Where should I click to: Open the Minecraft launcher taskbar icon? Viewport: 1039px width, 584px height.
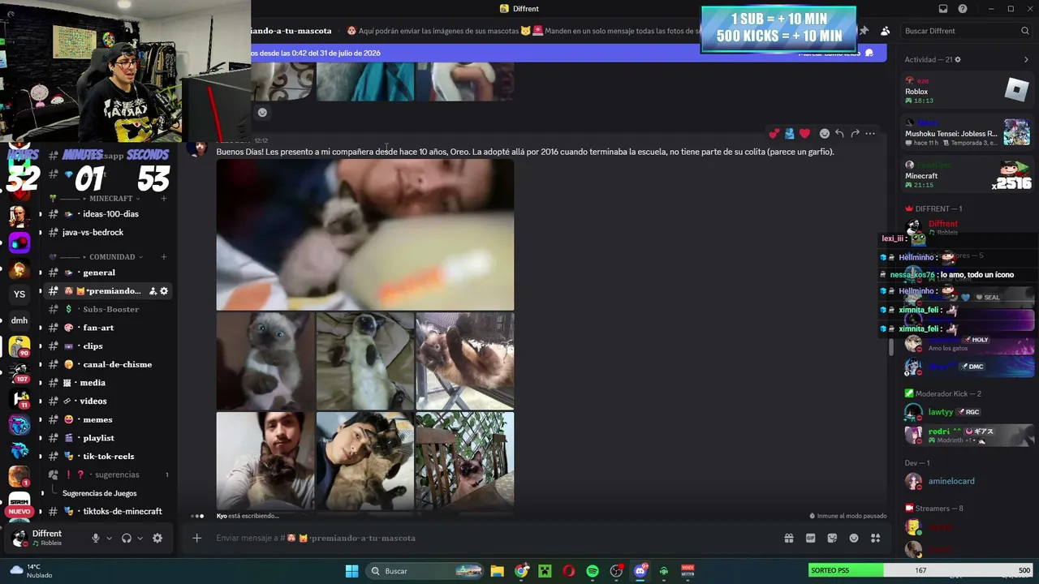tap(545, 571)
